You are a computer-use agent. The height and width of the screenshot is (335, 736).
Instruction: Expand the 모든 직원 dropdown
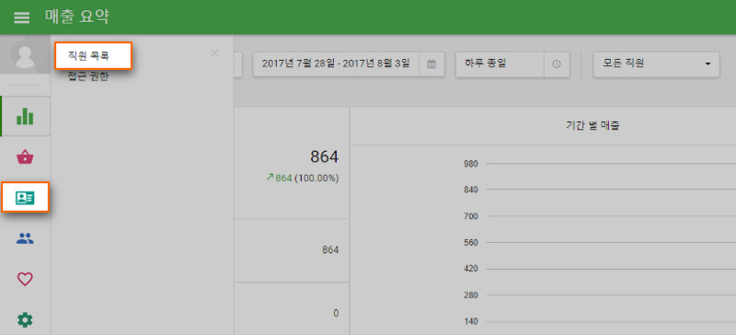point(656,64)
